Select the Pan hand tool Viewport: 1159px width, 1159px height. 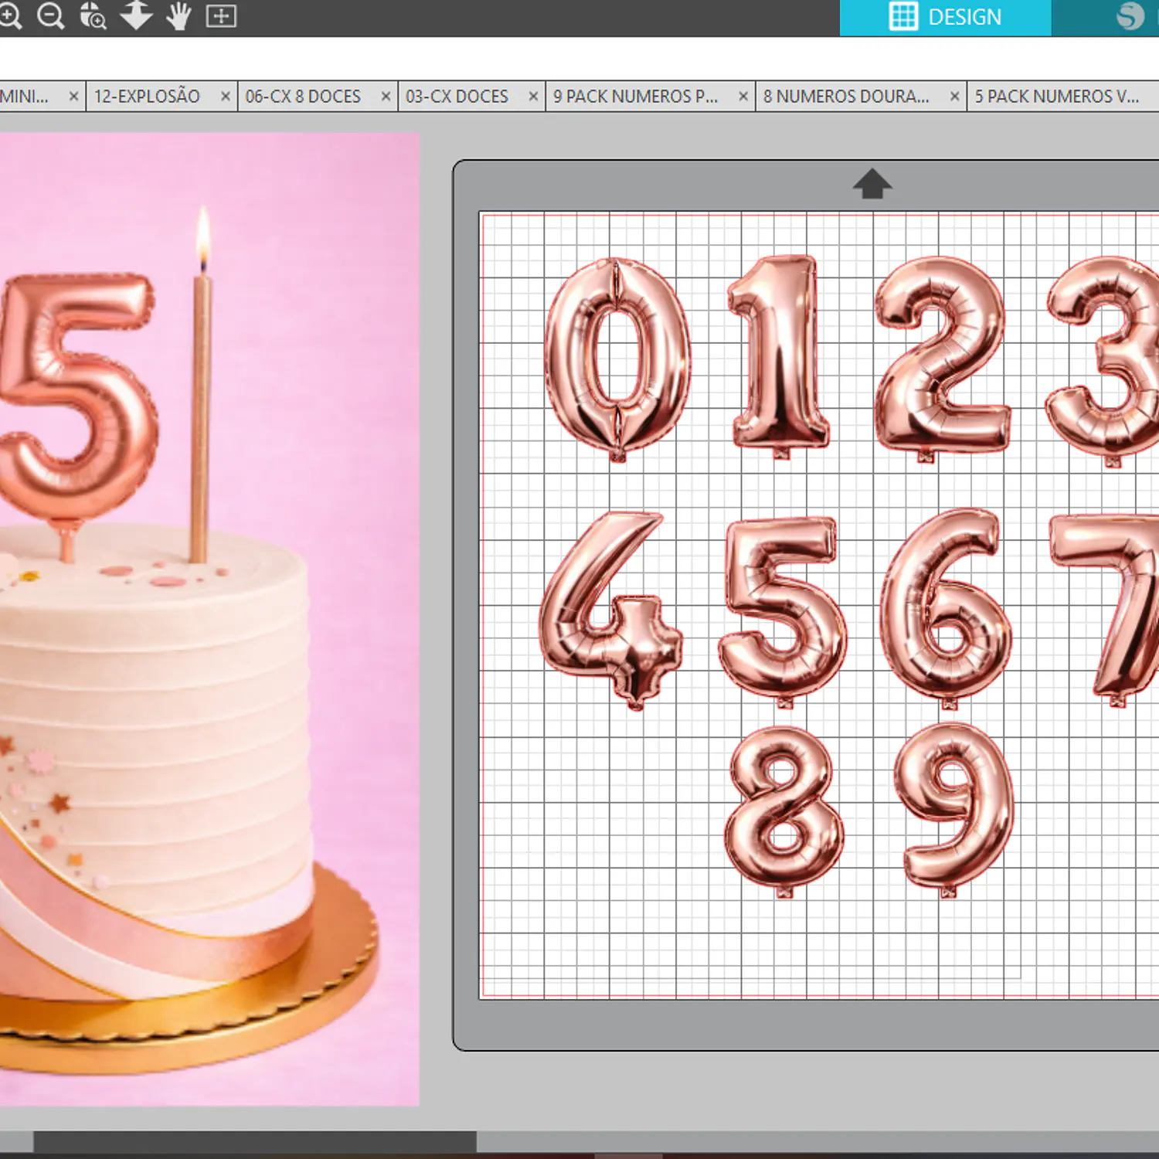pyautogui.click(x=179, y=16)
